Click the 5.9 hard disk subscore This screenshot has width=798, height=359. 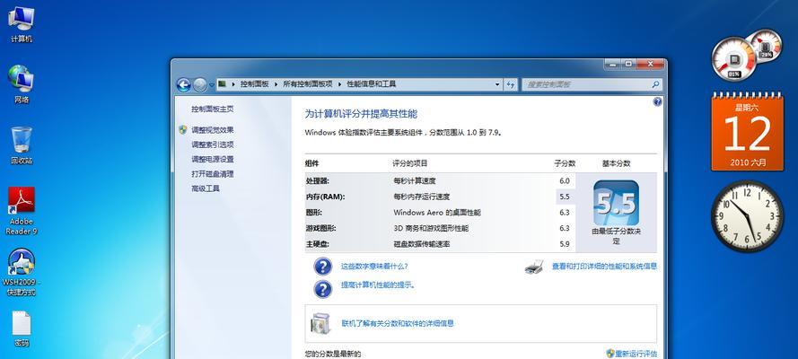point(565,244)
